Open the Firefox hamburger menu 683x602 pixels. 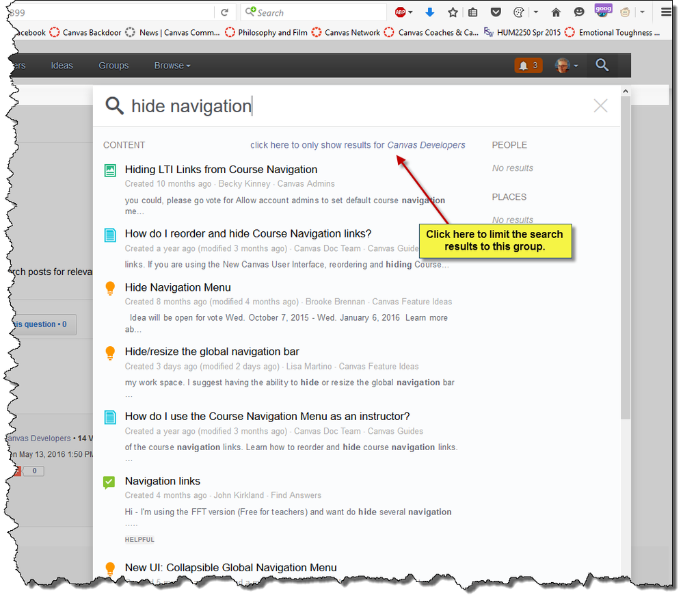pos(666,12)
